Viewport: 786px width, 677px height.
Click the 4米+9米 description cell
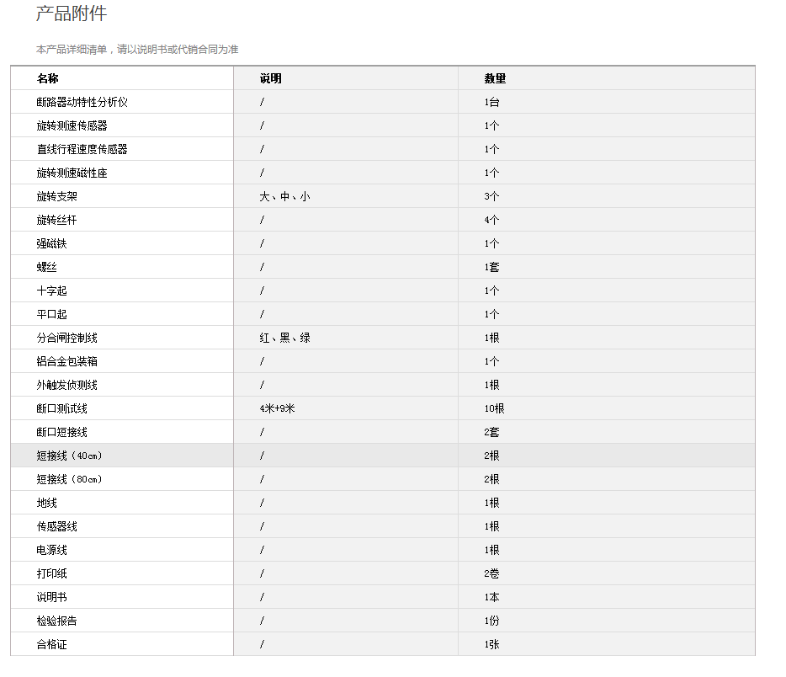[x=279, y=408]
